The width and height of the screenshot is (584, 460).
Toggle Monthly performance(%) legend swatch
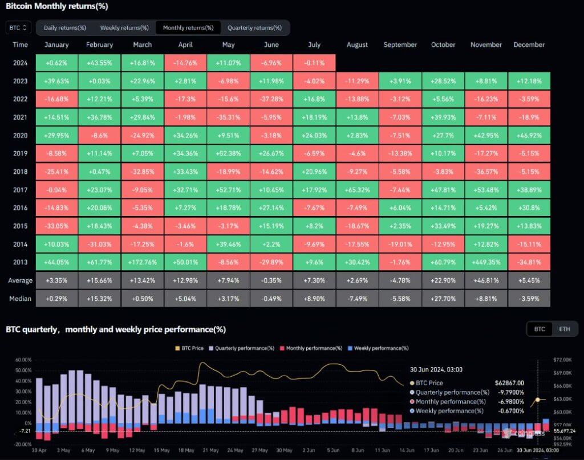click(x=282, y=348)
